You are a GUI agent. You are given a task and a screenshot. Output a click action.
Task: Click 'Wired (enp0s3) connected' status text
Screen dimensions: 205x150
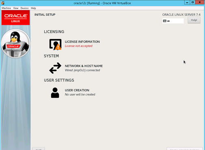click(83, 70)
